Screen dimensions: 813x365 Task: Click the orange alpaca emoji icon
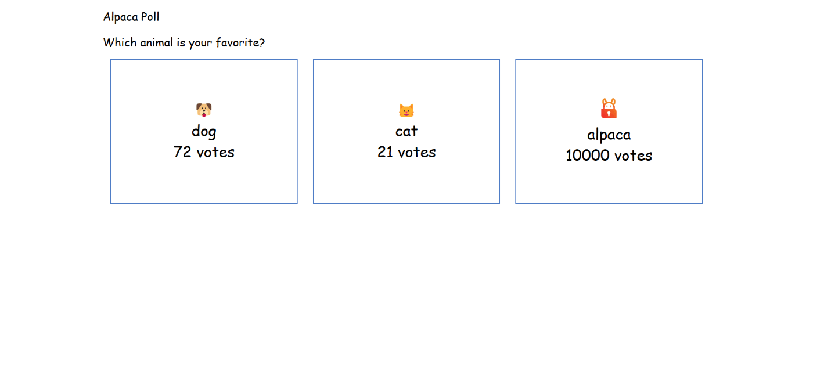click(609, 109)
